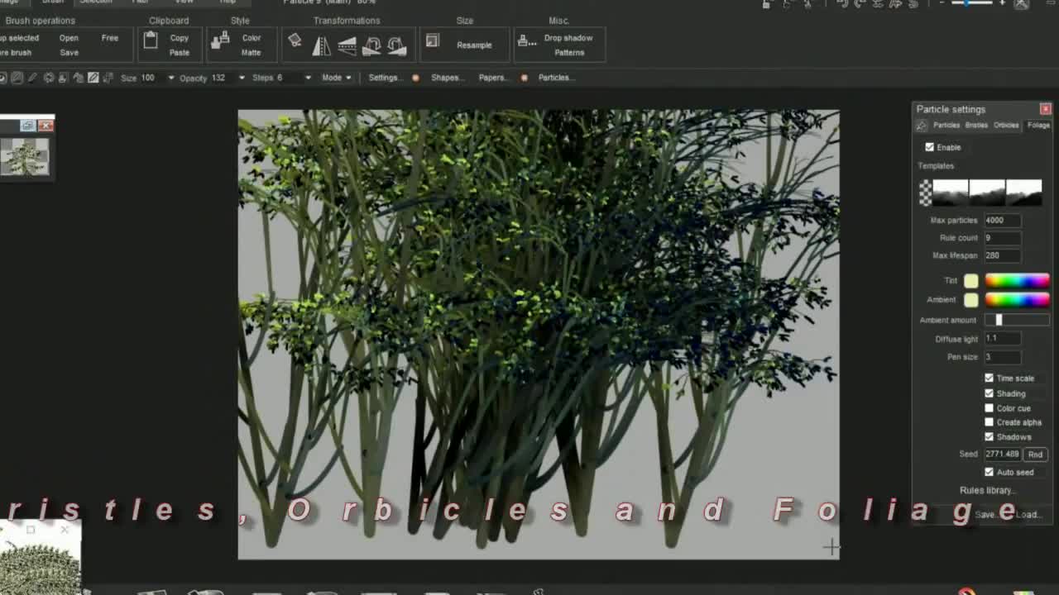1059x595 pixels.
Task: Click the Max particles input field
Action: coord(1001,221)
